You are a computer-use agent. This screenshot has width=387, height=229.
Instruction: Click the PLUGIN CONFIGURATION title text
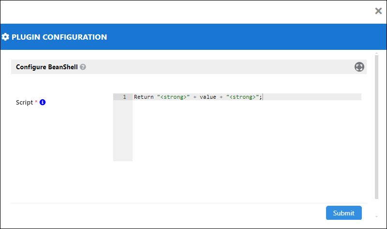59,37
